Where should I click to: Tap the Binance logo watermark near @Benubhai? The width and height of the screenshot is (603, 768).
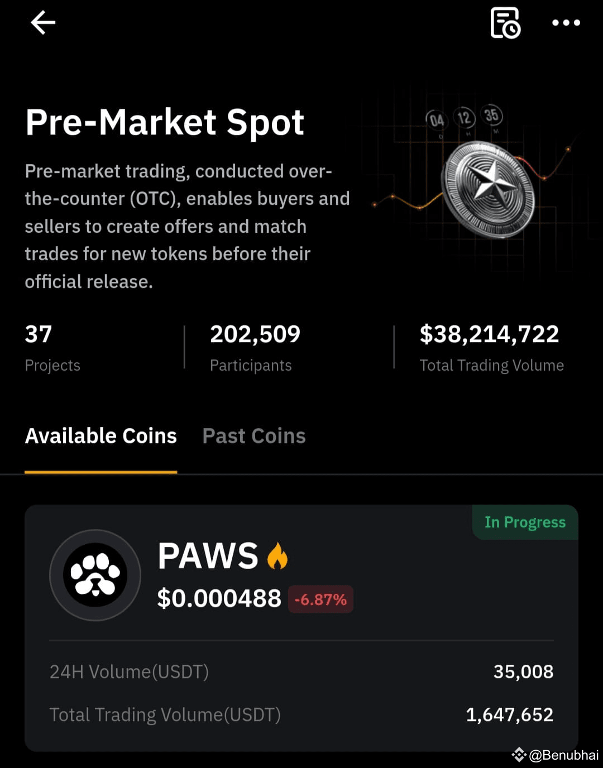(519, 755)
